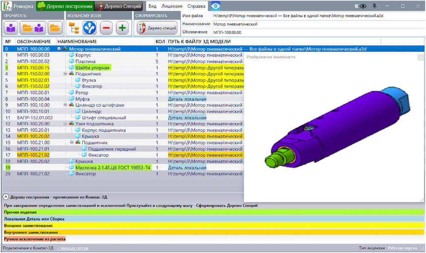The image size is (426, 253).
Task: Click the текущая сессия link in status bar
Action: pyautogui.click(x=72, y=248)
